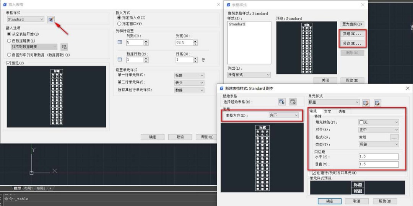Expand the 表格方向 dropdown

point(283,115)
